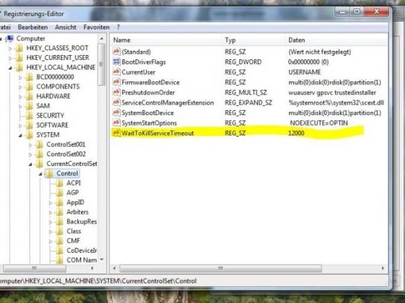Click the CurrentUser value icon
This screenshot has height=303, width=405.
point(116,72)
